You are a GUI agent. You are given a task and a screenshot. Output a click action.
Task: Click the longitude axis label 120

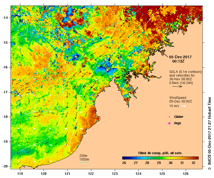pyautogui.click(x=44, y=173)
